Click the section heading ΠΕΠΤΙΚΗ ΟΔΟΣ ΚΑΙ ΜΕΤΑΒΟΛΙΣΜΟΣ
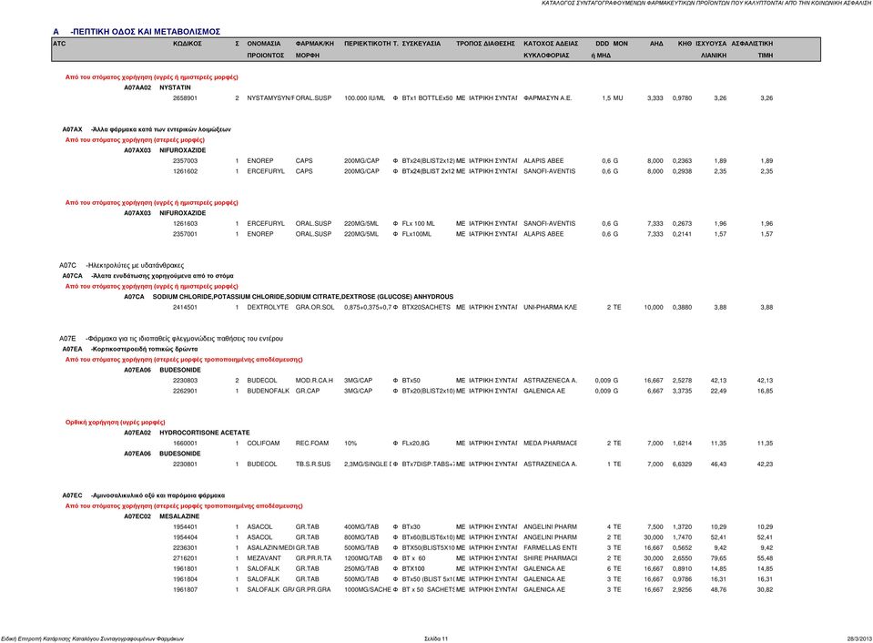 [x=146, y=32]
